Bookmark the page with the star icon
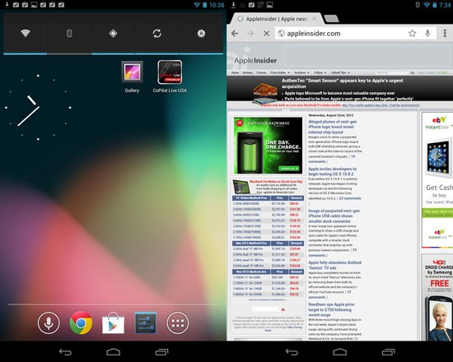 point(413,34)
